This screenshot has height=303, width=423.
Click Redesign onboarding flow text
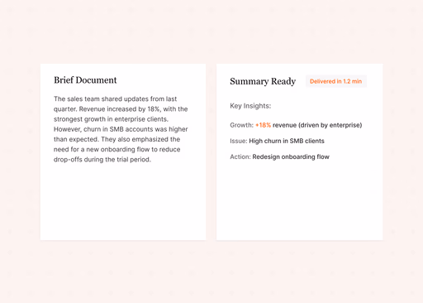291,156
